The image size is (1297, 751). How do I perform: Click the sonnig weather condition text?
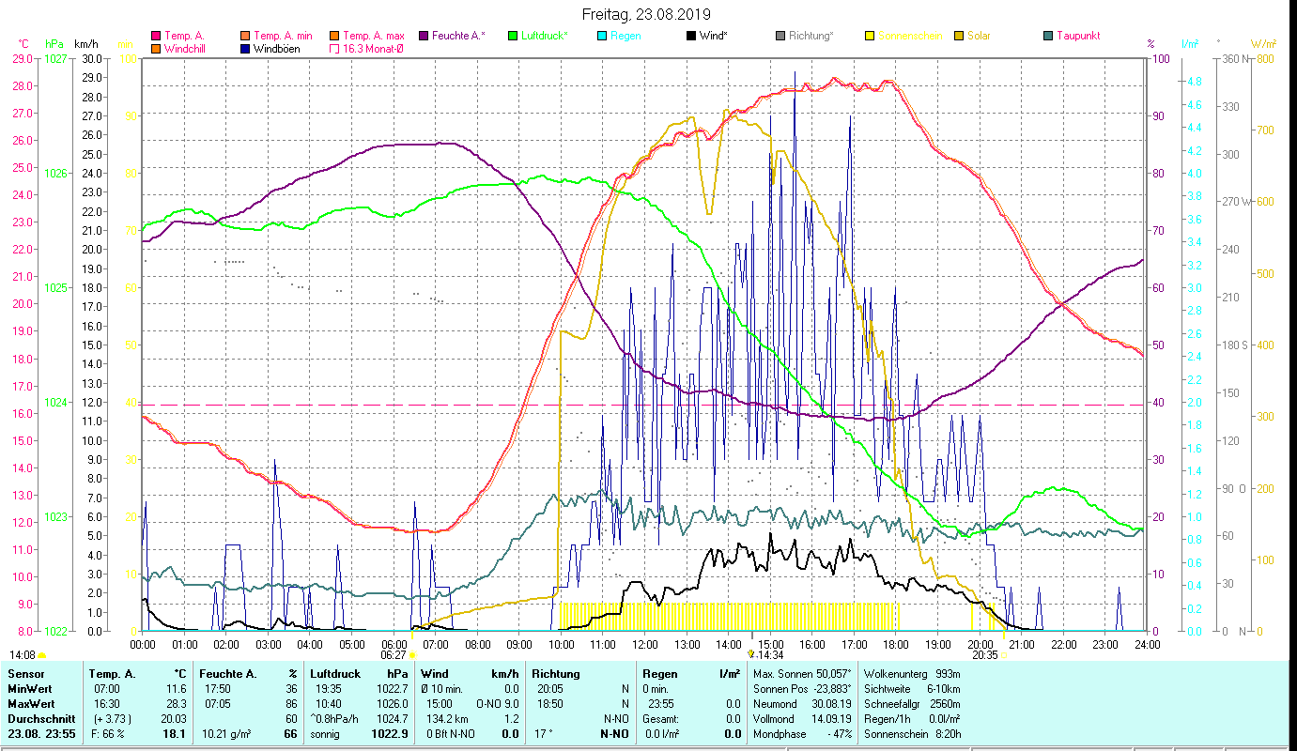[x=326, y=733]
